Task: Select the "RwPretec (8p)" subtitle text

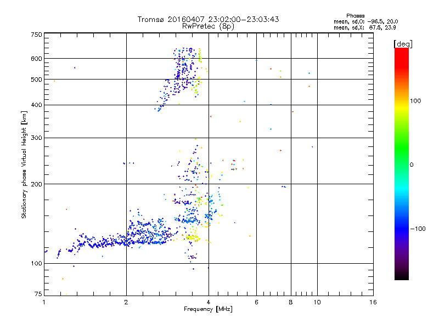Action: (208, 26)
